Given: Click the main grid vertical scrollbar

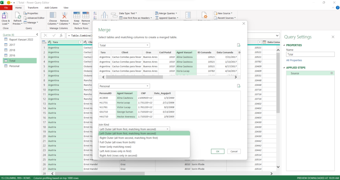Looking at the screenshot, I should pos(278,83).
